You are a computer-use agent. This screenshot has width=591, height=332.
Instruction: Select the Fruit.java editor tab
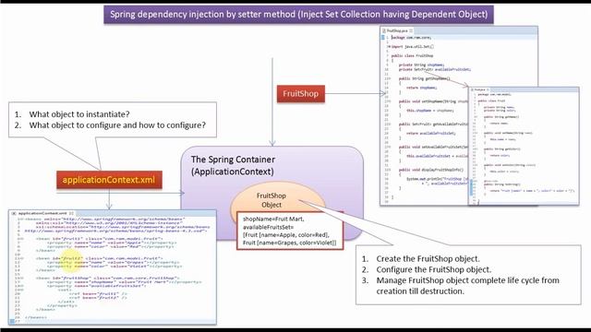[480, 89]
